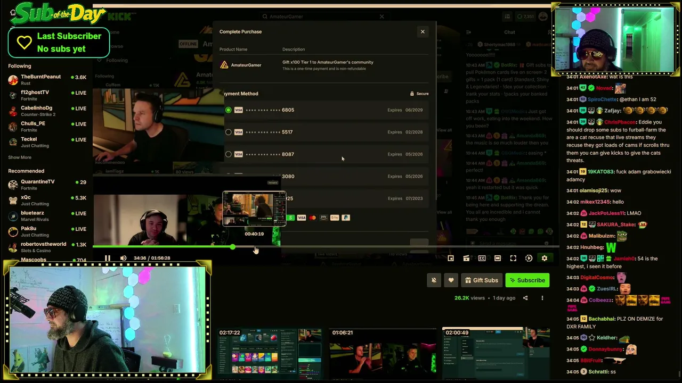Select the Visa card ending 5517
This screenshot has height=383, width=682.
325,132
